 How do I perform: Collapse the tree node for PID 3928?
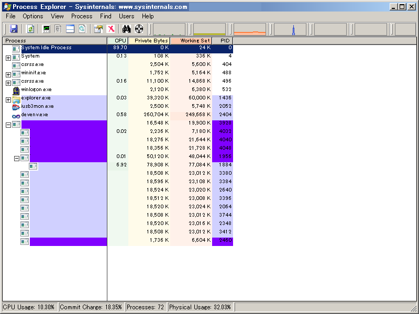click(8, 125)
